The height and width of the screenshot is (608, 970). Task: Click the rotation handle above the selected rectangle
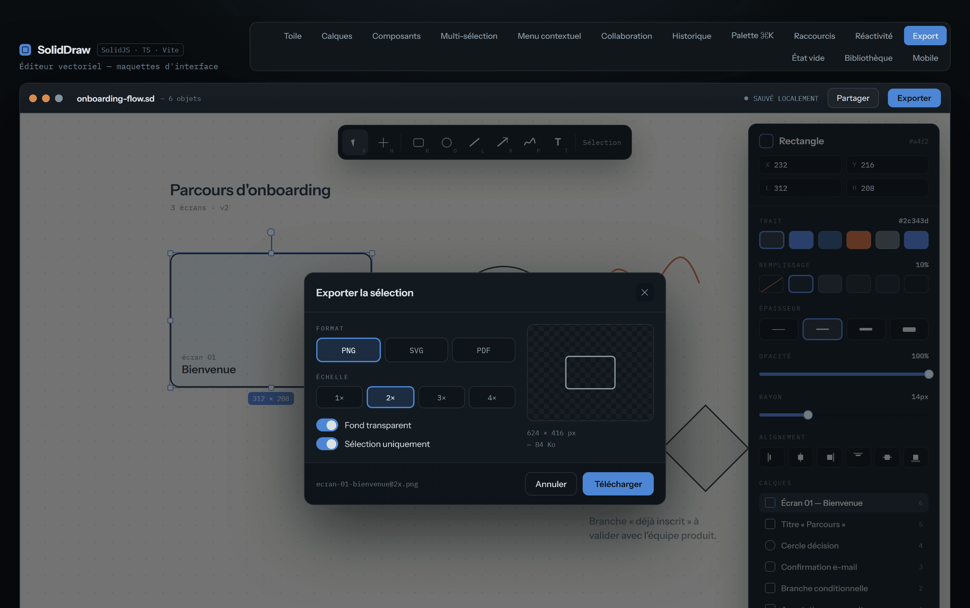pyautogui.click(x=271, y=232)
